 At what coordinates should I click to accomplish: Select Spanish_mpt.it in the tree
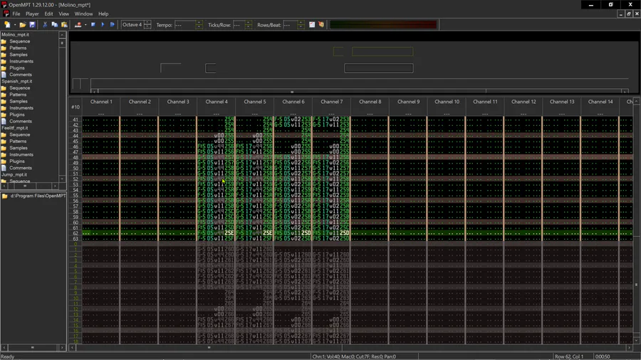(17, 81)
